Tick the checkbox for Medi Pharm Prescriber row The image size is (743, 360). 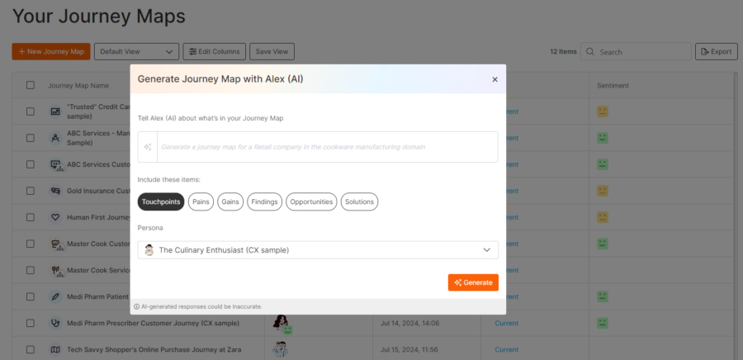click(31, 323)
